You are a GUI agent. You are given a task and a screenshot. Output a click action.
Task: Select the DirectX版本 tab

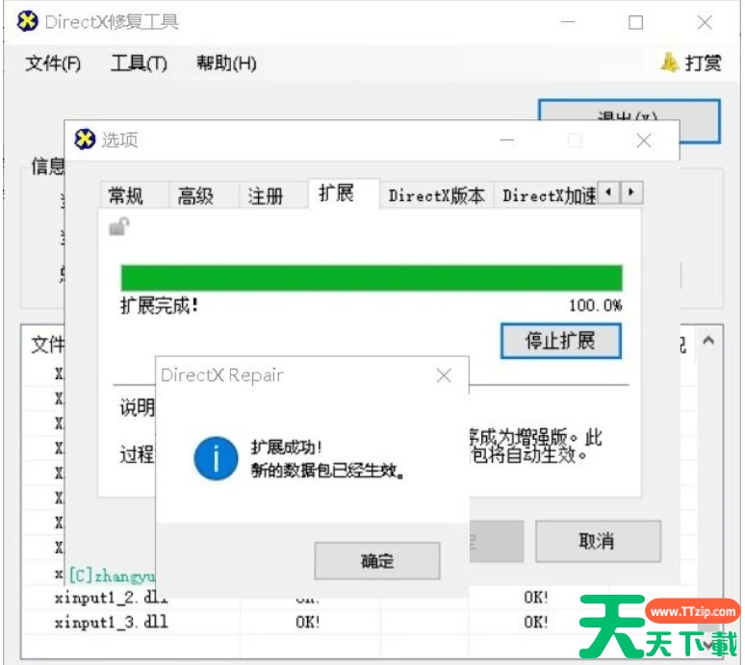coord(437,195)
